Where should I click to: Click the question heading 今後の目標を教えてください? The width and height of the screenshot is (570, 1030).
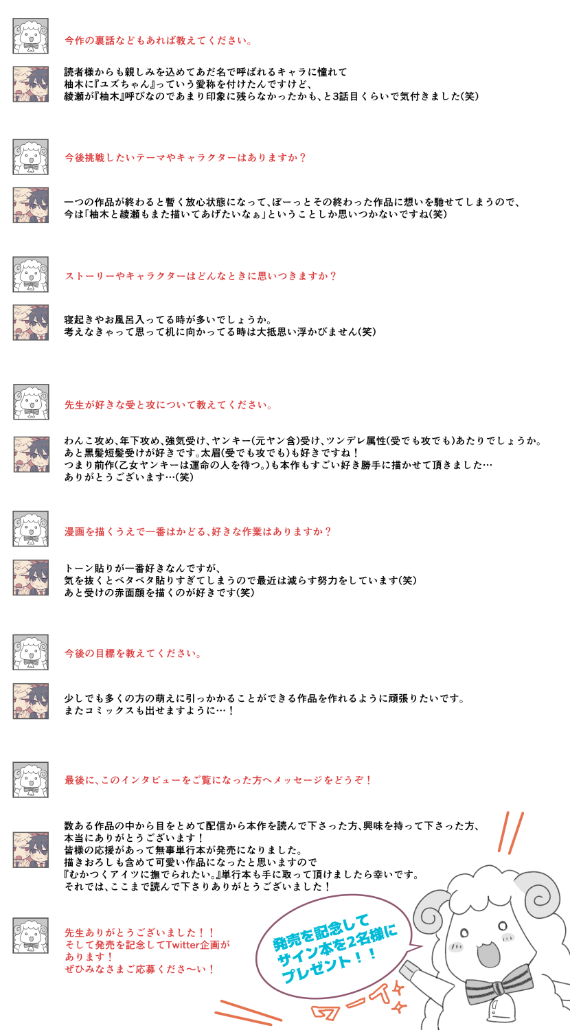click(133, 653)
